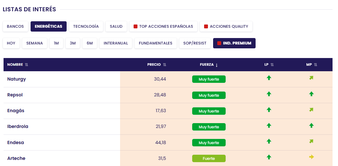Viewport: 338px width, 166px height.
Task: Open the SALUD list tab
Action: tap(116, 26)
